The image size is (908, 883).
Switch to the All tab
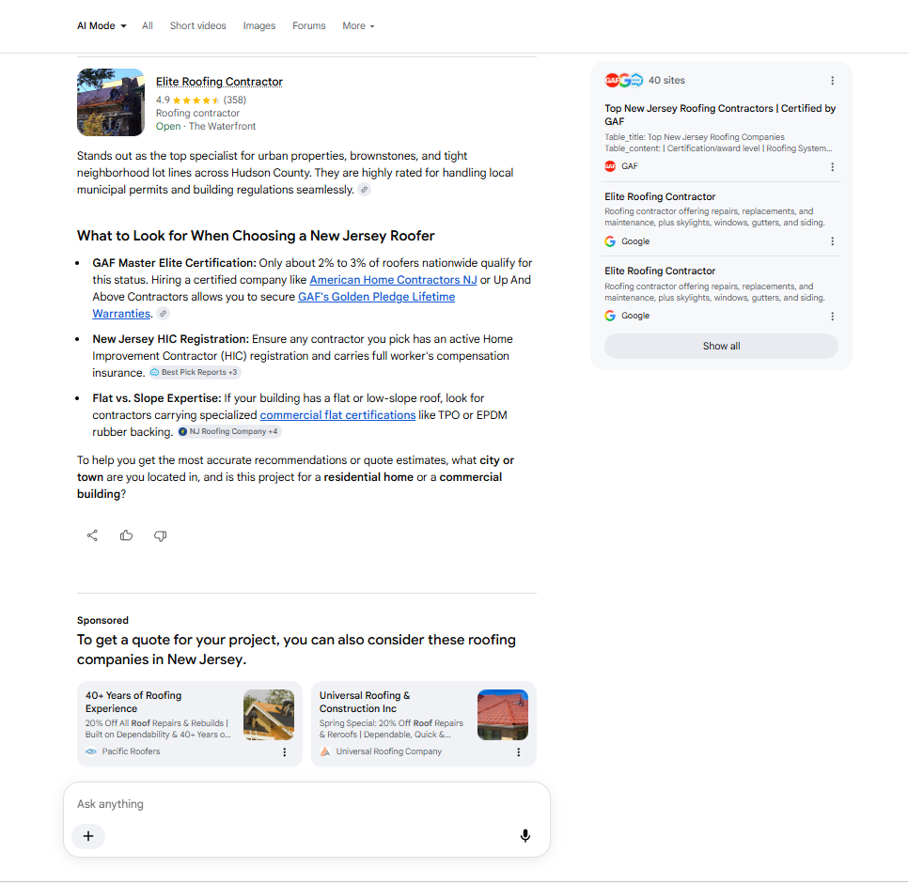(147, 26)
